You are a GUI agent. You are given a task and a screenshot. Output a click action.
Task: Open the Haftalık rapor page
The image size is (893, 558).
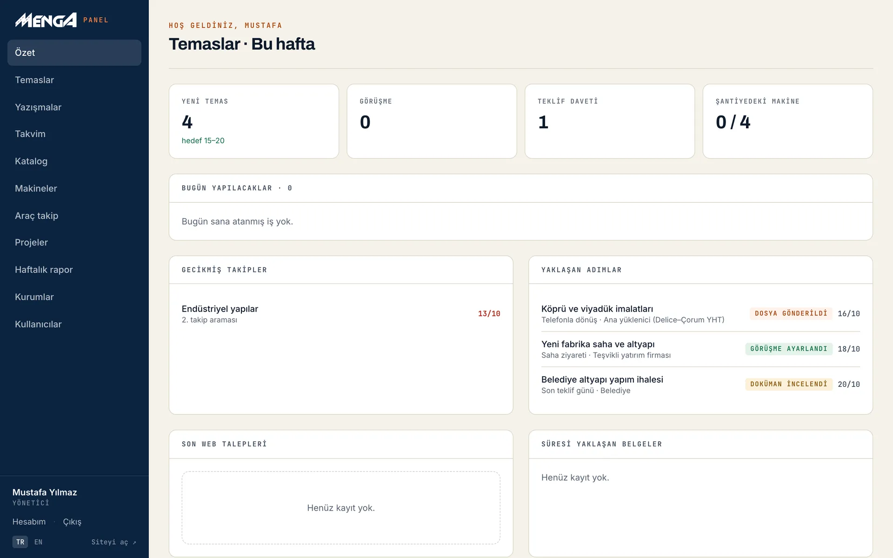[x=74, y=270]
